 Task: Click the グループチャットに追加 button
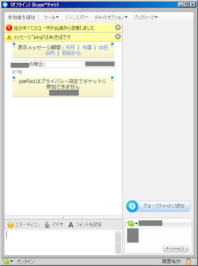click(159, 206)
